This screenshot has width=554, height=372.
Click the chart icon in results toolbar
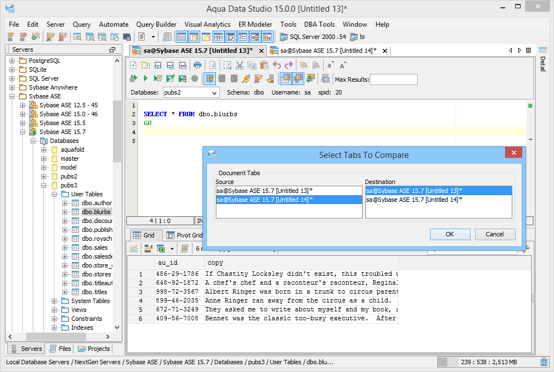pos(133,249)
